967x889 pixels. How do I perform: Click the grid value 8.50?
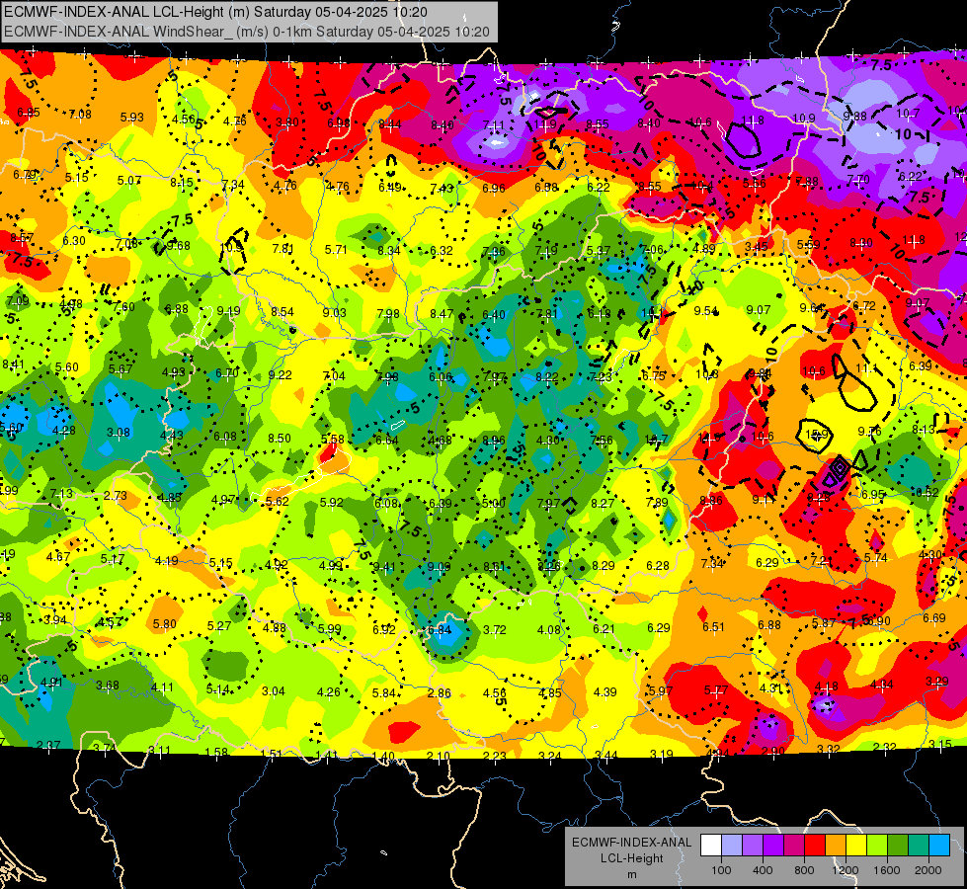point(280,438)
